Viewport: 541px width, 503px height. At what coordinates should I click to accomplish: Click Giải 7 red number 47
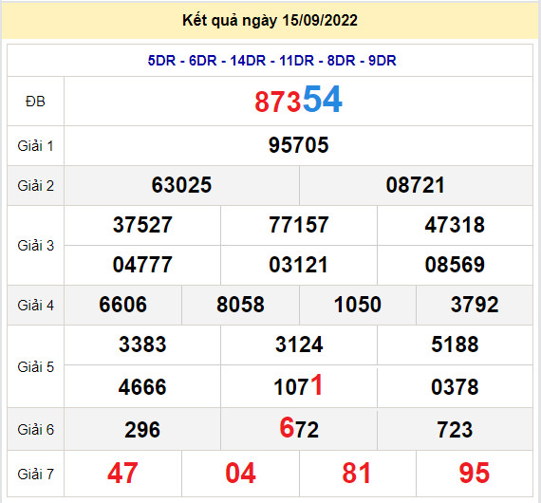[x=122, y=473]
